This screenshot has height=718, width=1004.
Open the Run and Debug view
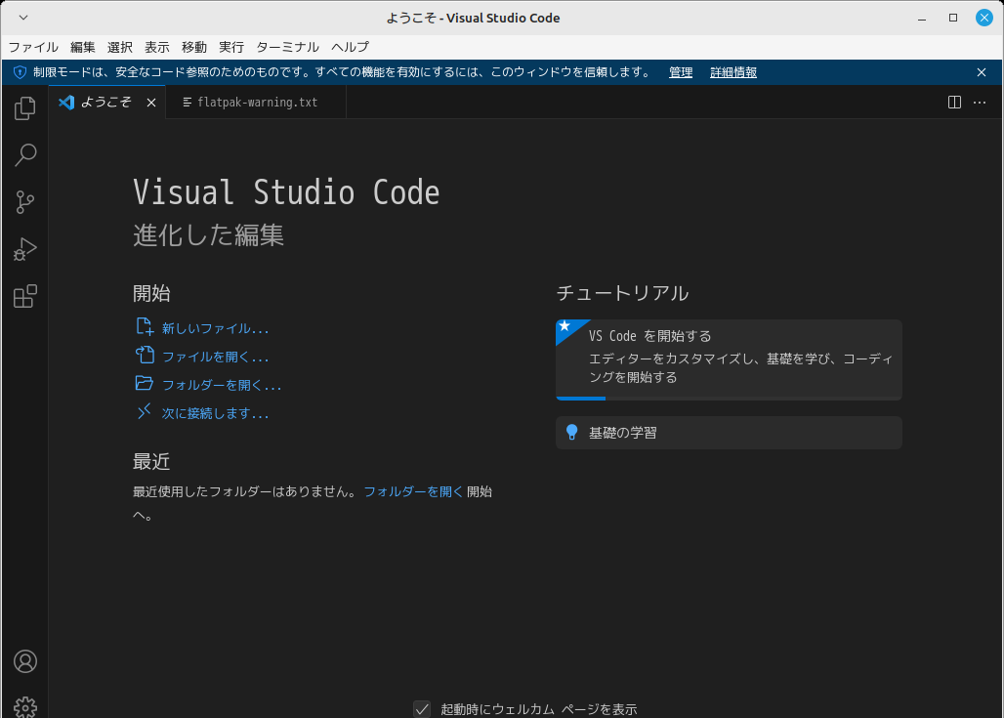(x=25, y=249)
